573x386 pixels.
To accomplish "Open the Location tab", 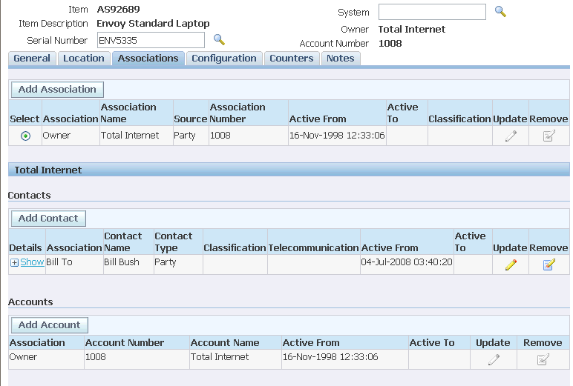I will 84,59.
